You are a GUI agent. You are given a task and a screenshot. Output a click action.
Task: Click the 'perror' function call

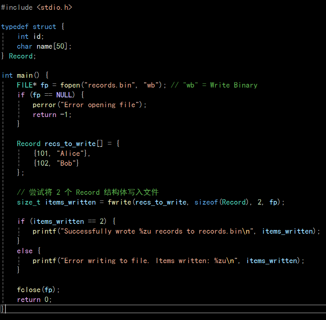44,105
